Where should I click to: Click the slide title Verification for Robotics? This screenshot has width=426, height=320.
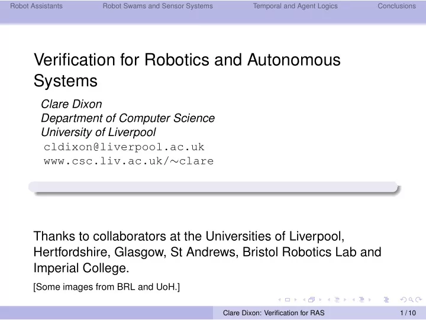(187, 70)
